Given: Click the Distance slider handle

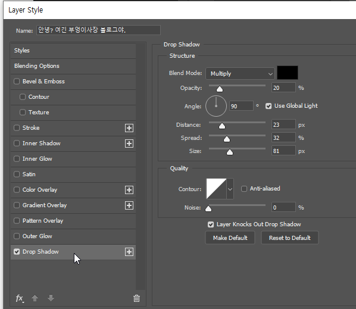Looking at the screenshot, I should (222, 126).
